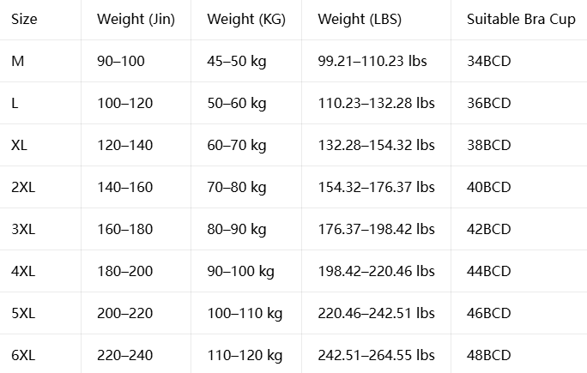Image resolution: width=587 pixels, height=373 pixels.
Task: Select the M size cell
Action: click(18, 61)
